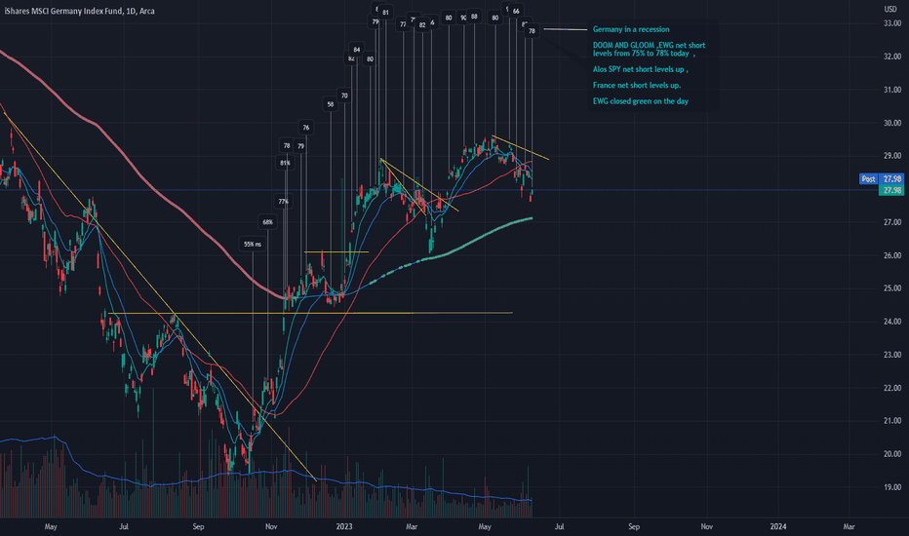Click the 33.00 price axis label
The height and width of the screenshot is (536, 909).
tap(892, 23)
